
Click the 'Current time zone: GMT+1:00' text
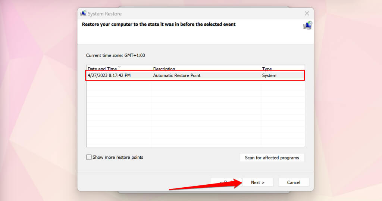pyautogui.click(x=116, y=55)
